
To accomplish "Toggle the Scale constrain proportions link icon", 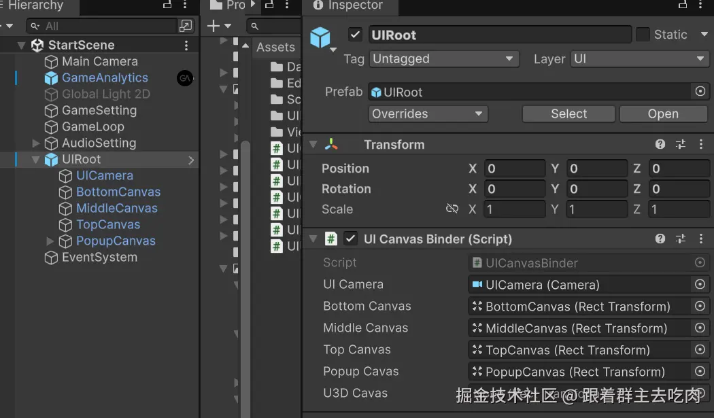I will coord(452,209).
